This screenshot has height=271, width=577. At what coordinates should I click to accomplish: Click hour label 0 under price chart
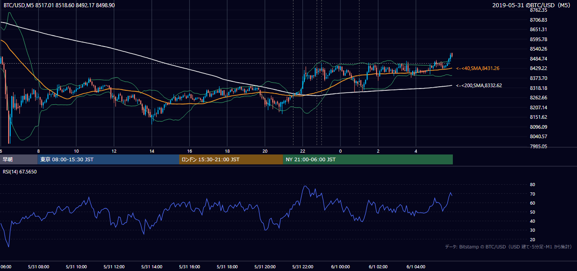point(340,151)
